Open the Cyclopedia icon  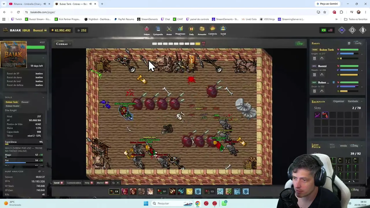(x=158, y=29)
